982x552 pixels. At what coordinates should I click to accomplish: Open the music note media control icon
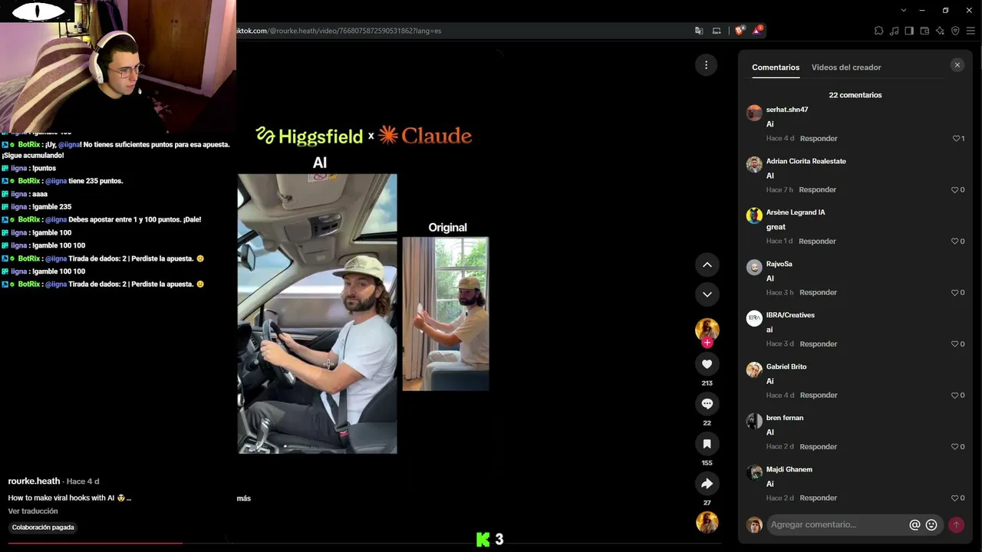[894, 31]
